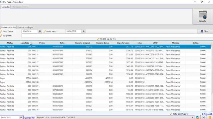Sort by the Importe Original column header
Screen dimensions: 213x119
83,43
